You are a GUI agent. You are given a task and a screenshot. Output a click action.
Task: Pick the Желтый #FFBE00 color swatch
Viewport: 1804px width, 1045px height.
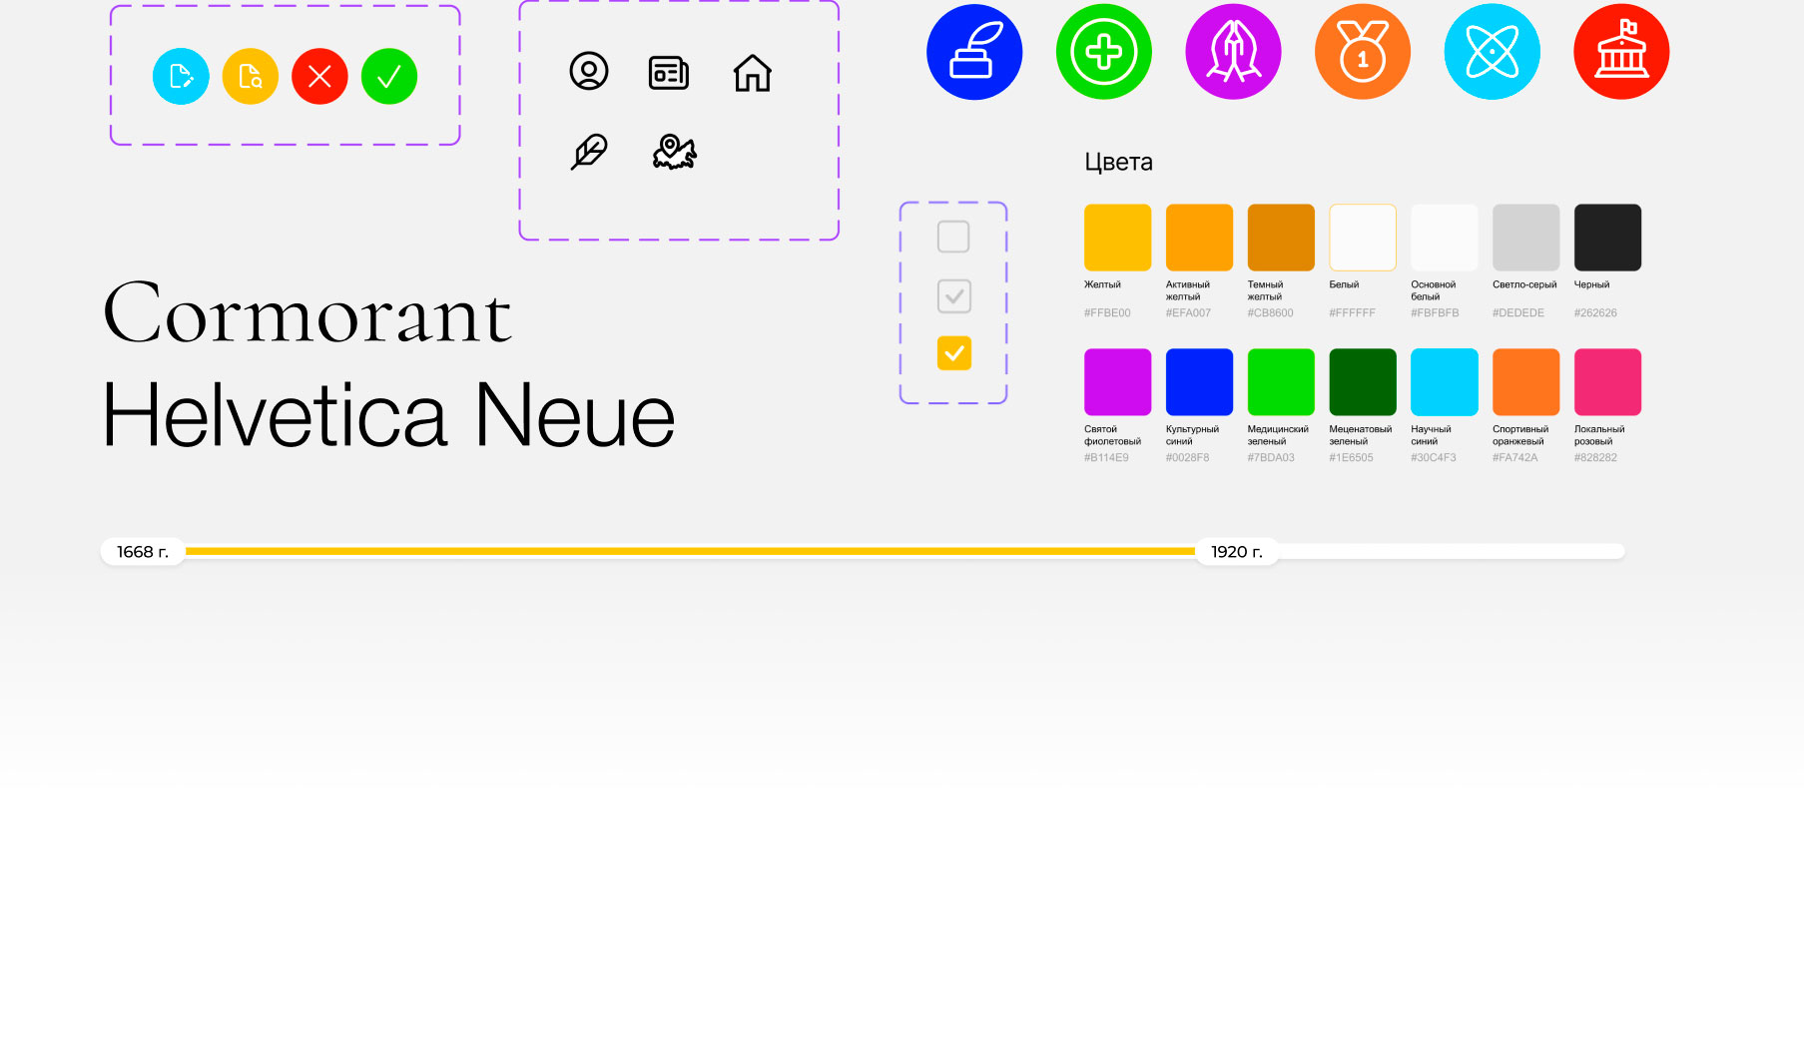pos(1118,238)
